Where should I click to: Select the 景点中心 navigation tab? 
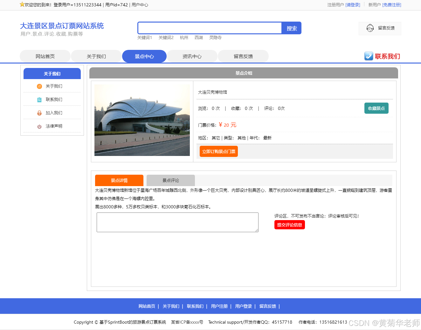[x=144, y=56]
